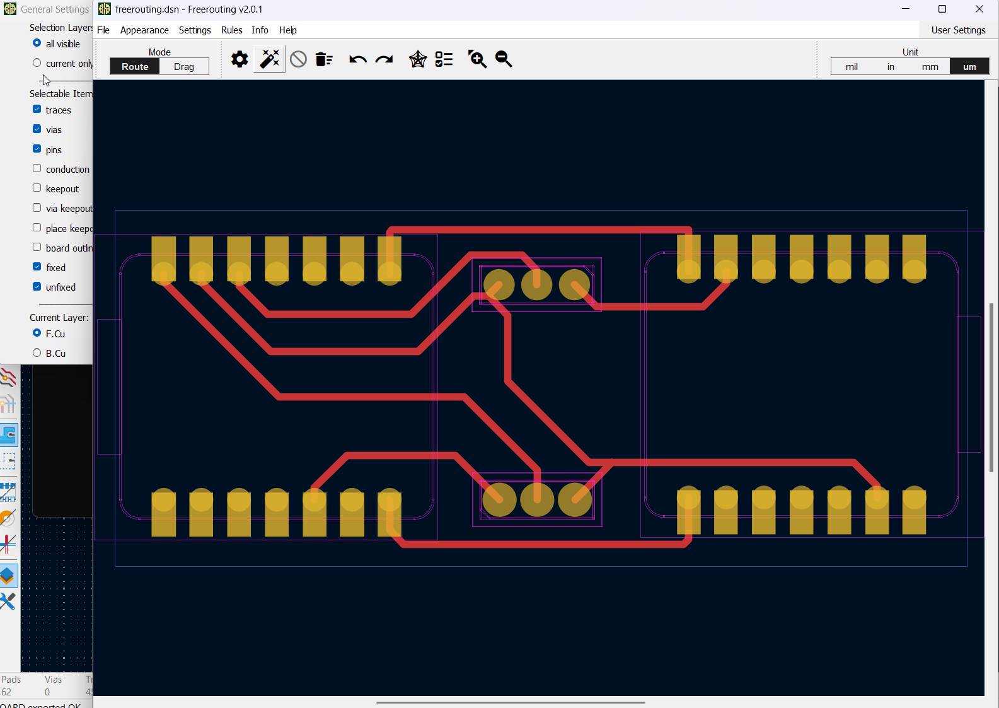Select the differential pair routing tool in the side toolbar
Viewport: 999px width, 708px height.
pos(8,403)
